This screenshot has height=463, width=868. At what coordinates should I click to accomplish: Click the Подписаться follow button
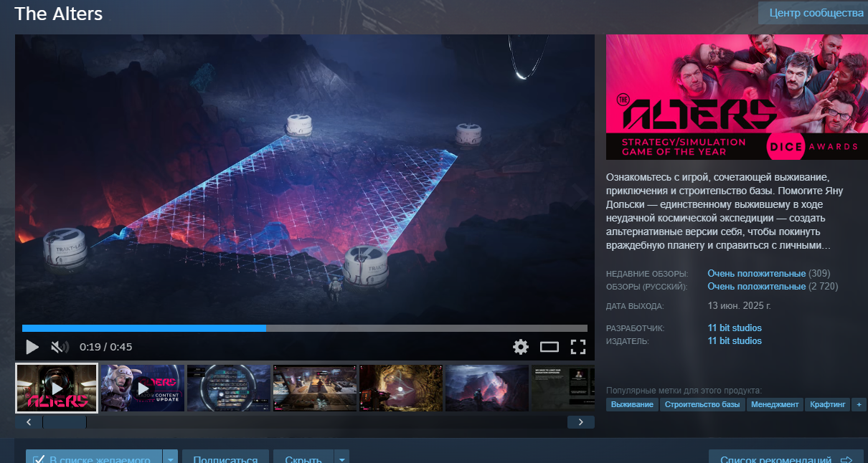(225, 457)
